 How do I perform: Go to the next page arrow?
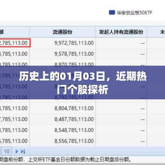coord(17,151)
